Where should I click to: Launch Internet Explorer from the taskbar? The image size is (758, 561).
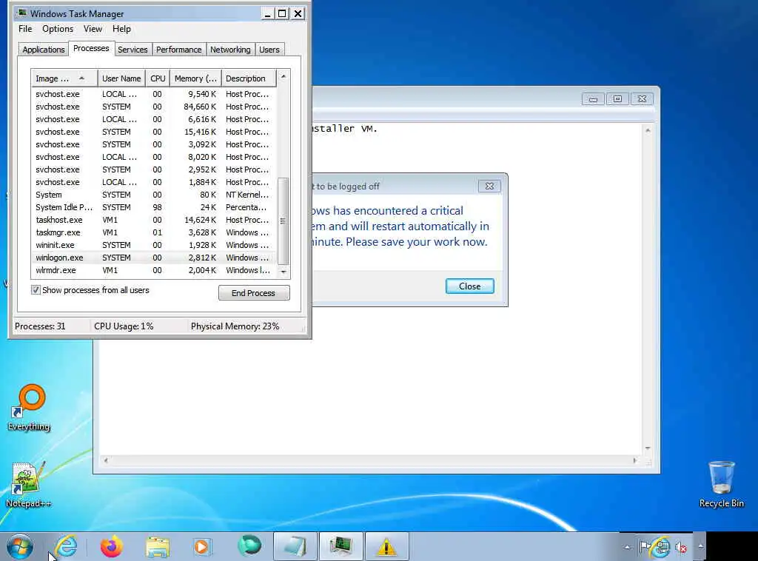coord(66,546)
